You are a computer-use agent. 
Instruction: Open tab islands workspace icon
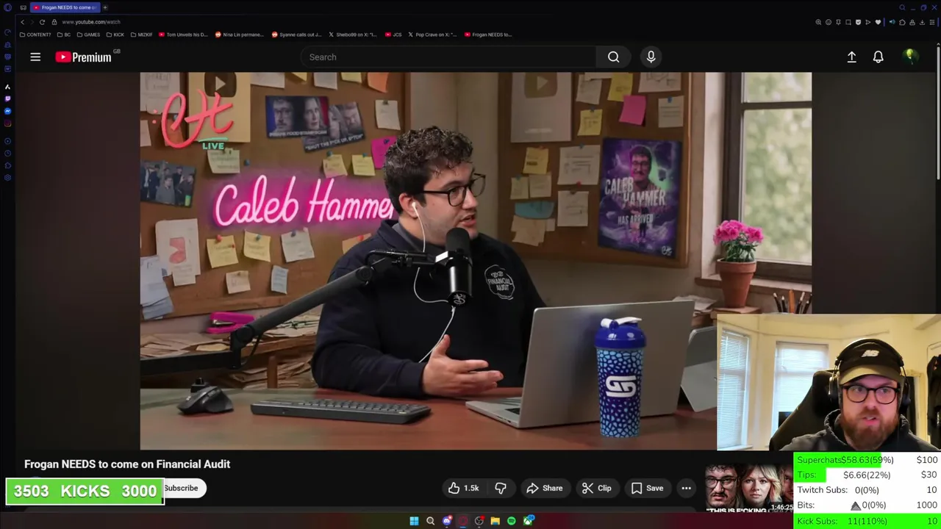(23, 7)
